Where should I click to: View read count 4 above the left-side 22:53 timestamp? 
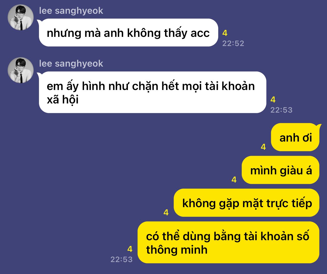point(273,100)
